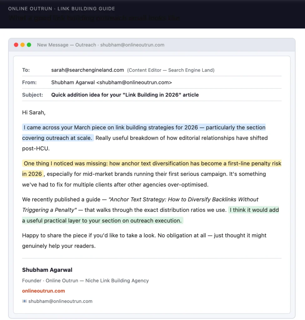Click sarah@searchengineland.com recipient address
This screenshot has height=320, width=305.
[87, 70]
